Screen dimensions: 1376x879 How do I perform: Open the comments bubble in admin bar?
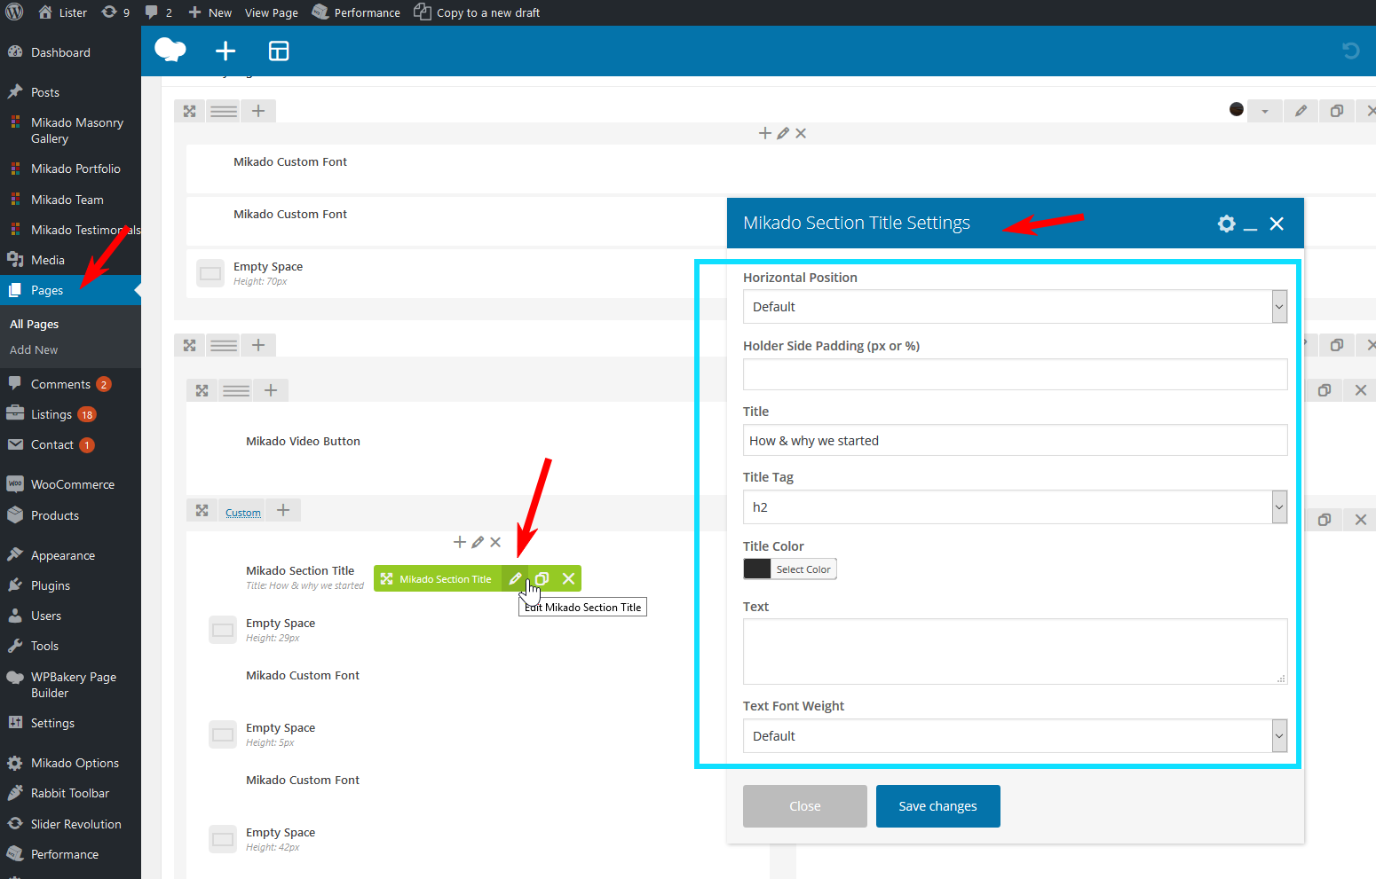158,12
